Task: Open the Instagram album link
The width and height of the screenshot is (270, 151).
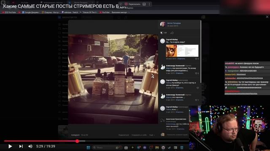Action: pyautogui.click(x=76, y=135)
